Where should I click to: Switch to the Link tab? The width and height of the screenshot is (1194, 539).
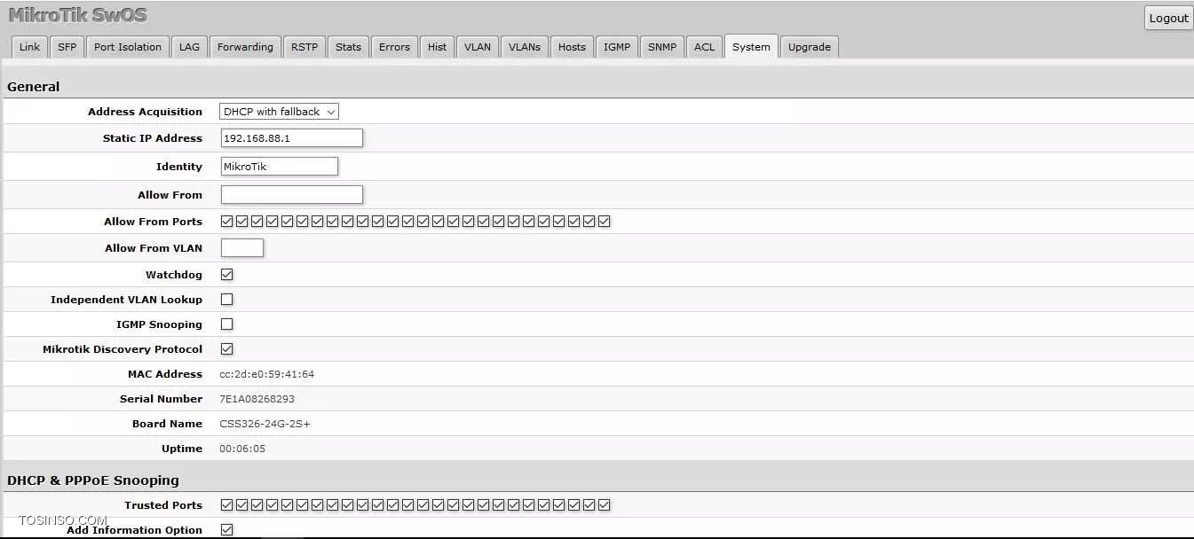coord(29,47)
